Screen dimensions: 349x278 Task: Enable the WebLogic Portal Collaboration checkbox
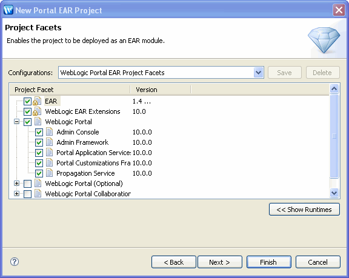(x=28, y=194)
